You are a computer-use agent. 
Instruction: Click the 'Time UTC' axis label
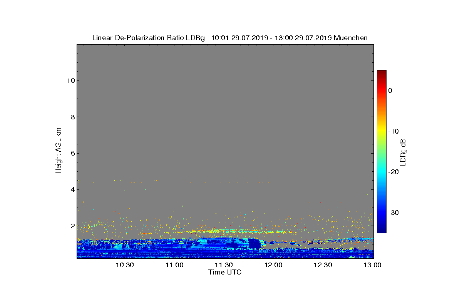pos(225,272)
